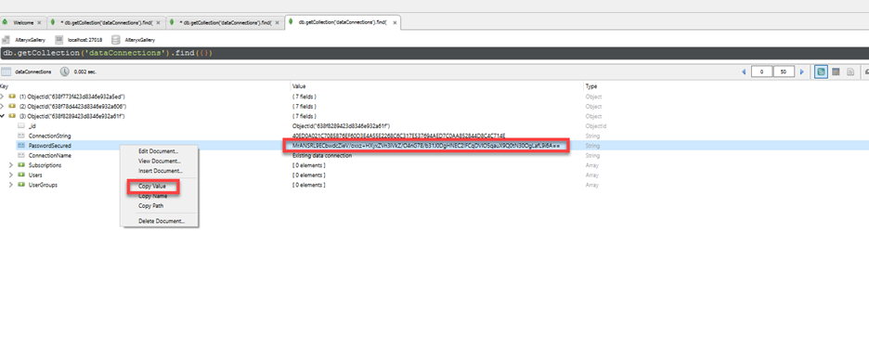Click the array icon beside UserGroups
The height and width of the screenshot is (364, 869).
click(21, 185)
